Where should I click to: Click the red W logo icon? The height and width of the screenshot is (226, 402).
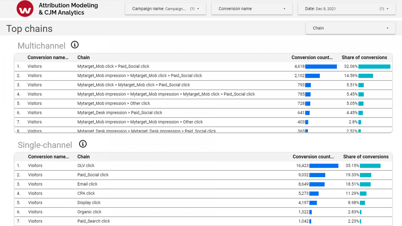[x=25, y=9]
